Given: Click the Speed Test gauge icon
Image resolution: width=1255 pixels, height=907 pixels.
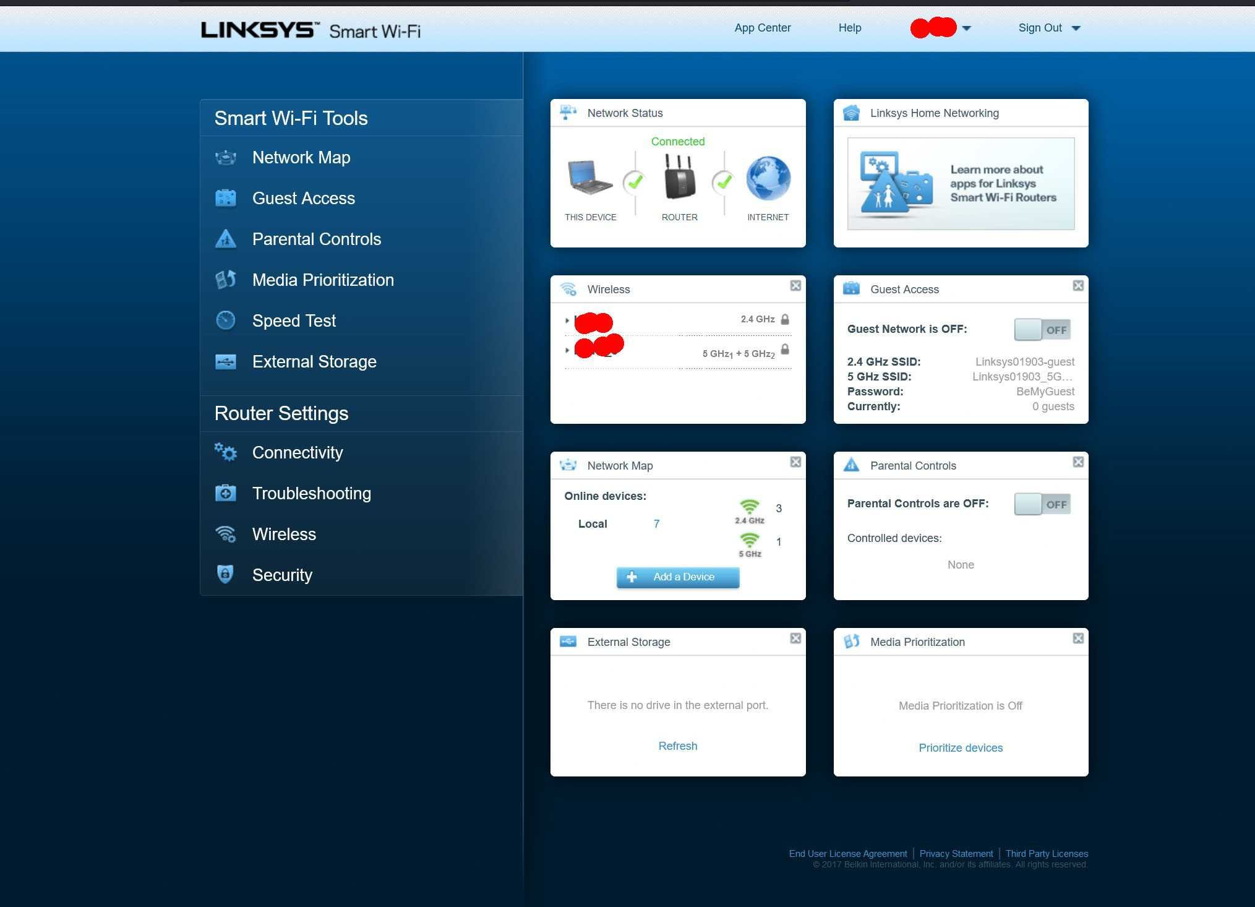Looking at the screenshot, I should pos(226,320).
